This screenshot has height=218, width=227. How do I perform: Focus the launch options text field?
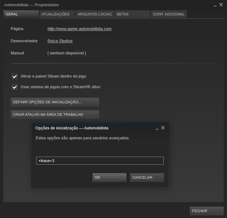pos(100,161)
